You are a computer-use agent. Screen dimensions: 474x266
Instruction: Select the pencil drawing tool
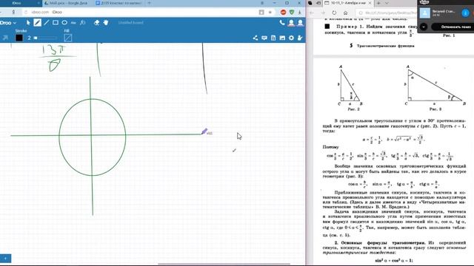point(37,23)
